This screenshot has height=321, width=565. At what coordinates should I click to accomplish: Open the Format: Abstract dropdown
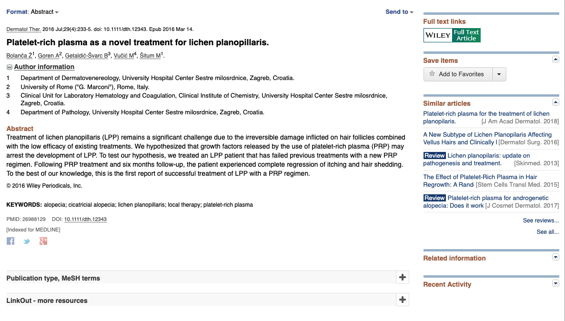click(x=32, y=12)
